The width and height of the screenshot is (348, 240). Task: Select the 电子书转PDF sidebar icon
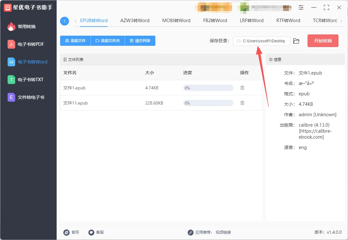pyautogui.click(x=11, y=44)
